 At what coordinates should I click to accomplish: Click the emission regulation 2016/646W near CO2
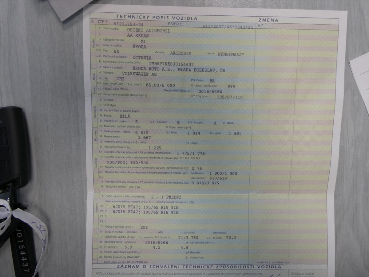(x=211, y=91)
